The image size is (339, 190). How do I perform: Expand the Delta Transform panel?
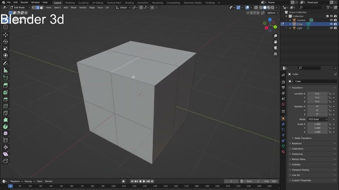click(303, 138)
